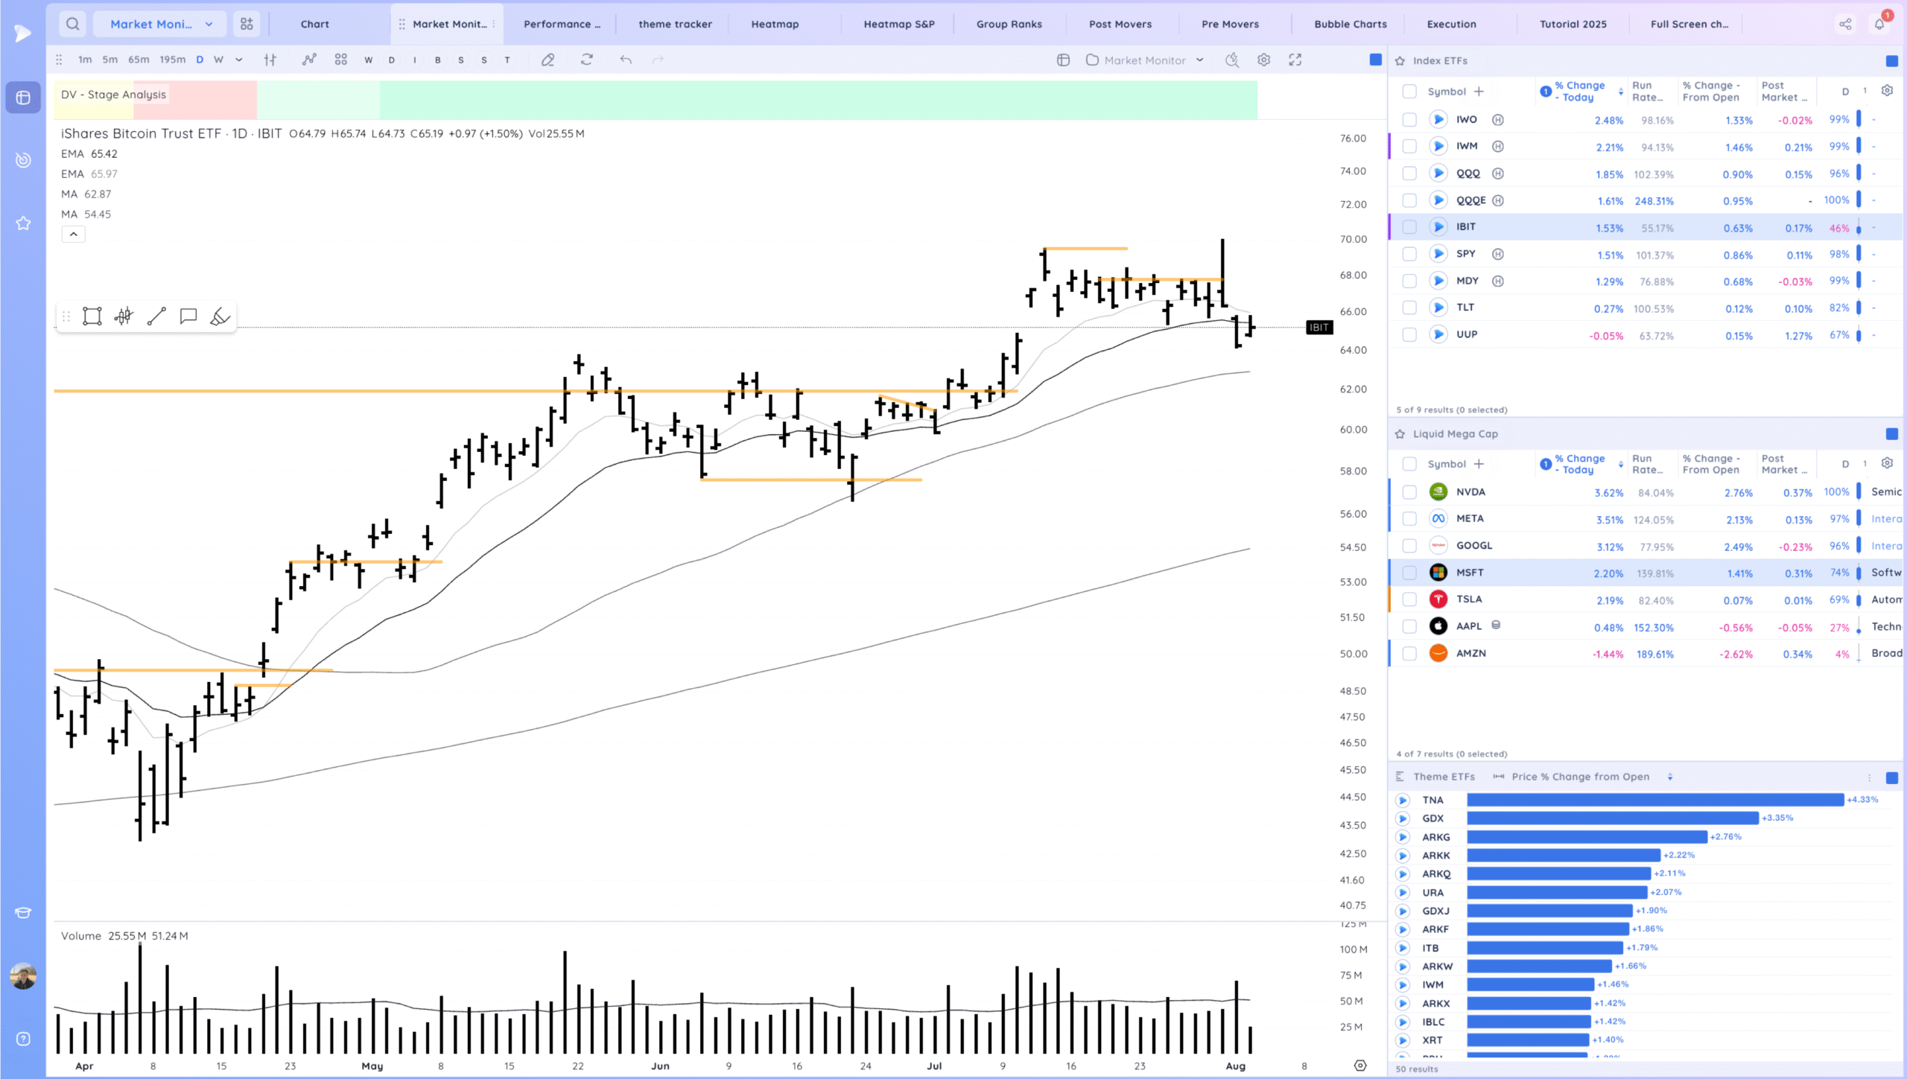Viewport: 1907px width, 1079px height.
Task: Select all in Index ETFs header checkbox
Action: pos(1409,92)
